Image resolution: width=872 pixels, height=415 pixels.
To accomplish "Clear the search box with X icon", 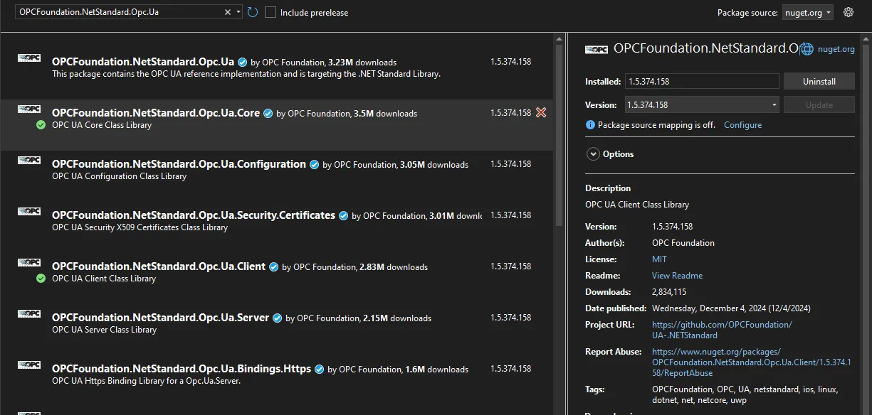I will (228, 12).
